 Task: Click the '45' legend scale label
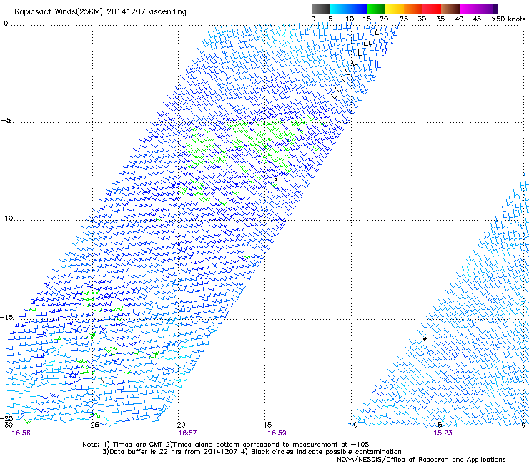(477, 19)
